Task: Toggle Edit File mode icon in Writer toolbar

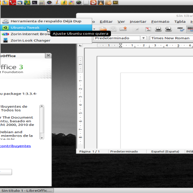Action: click(136, 29)
